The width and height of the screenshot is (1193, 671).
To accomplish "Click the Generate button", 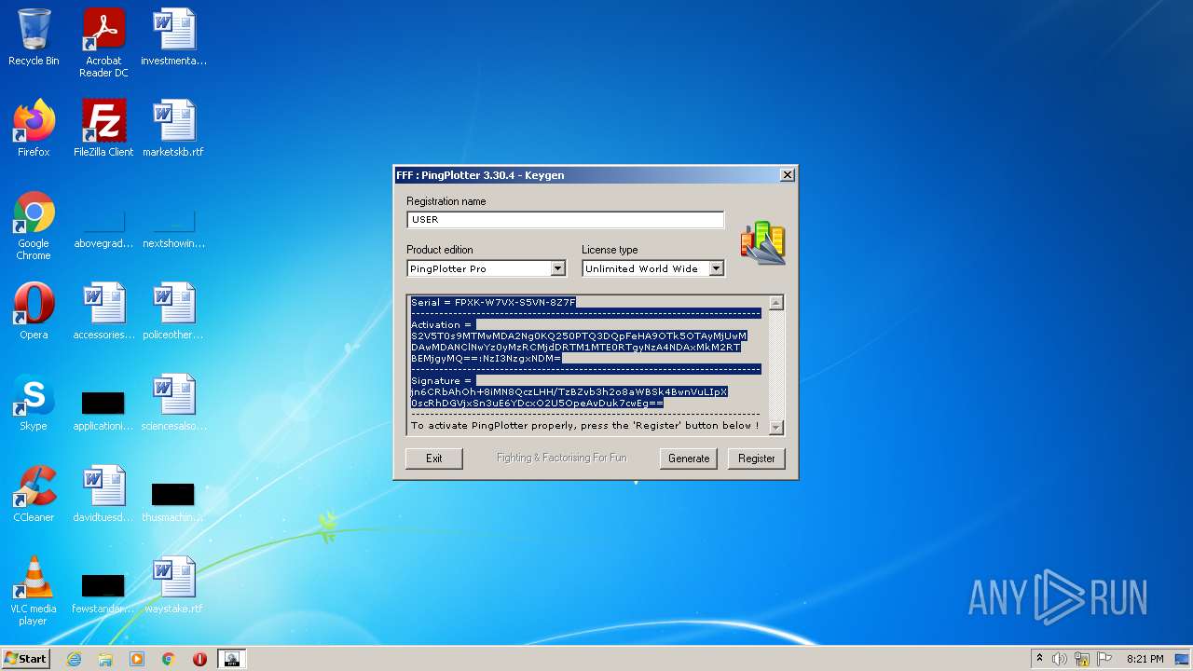I will pos(689,459).
